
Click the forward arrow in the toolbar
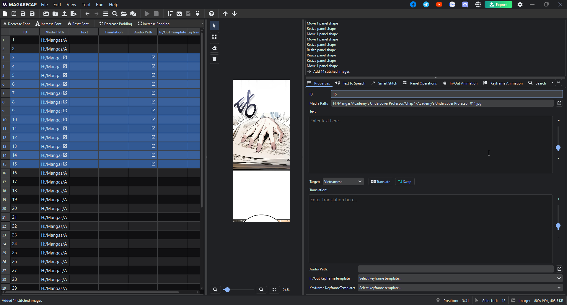tap(97, 14)
